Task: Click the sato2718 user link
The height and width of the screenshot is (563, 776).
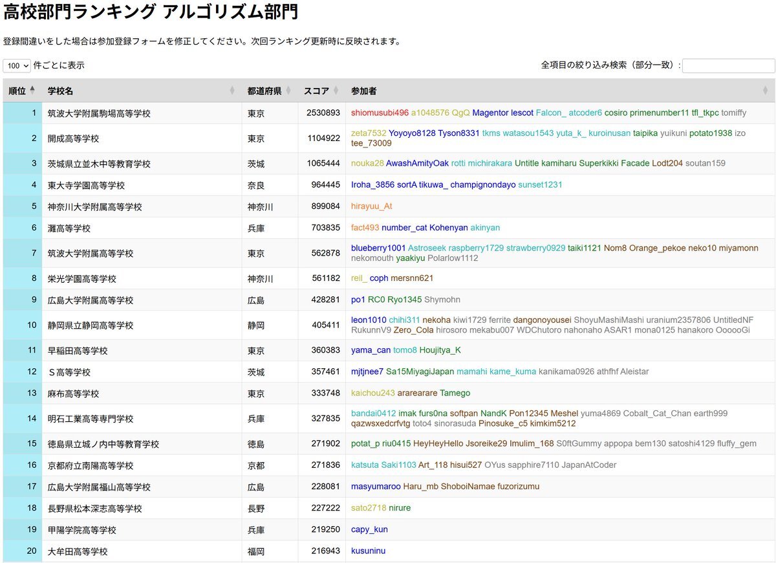Action: pyautogui.click(x=369, y=507)
